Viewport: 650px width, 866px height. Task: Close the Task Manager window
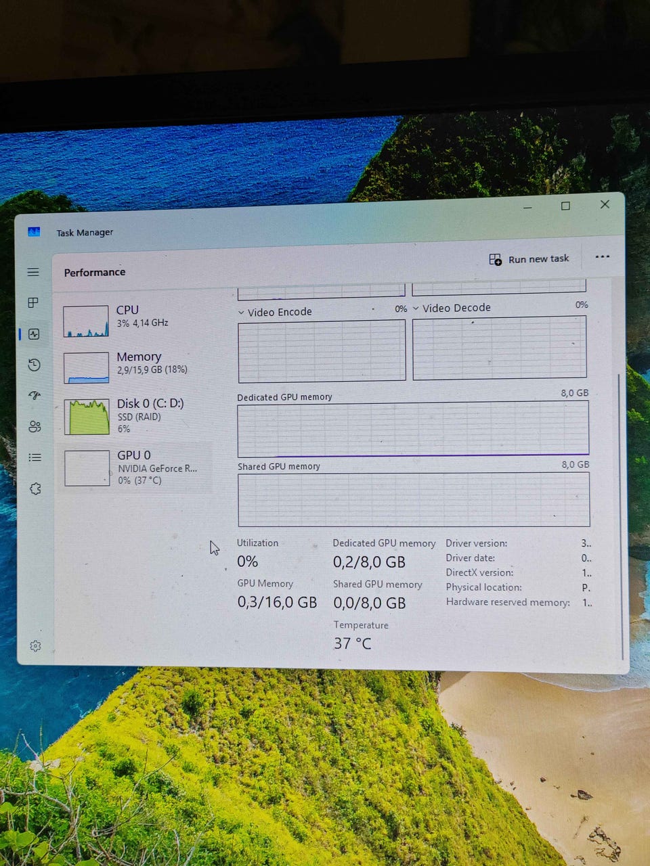605,204
